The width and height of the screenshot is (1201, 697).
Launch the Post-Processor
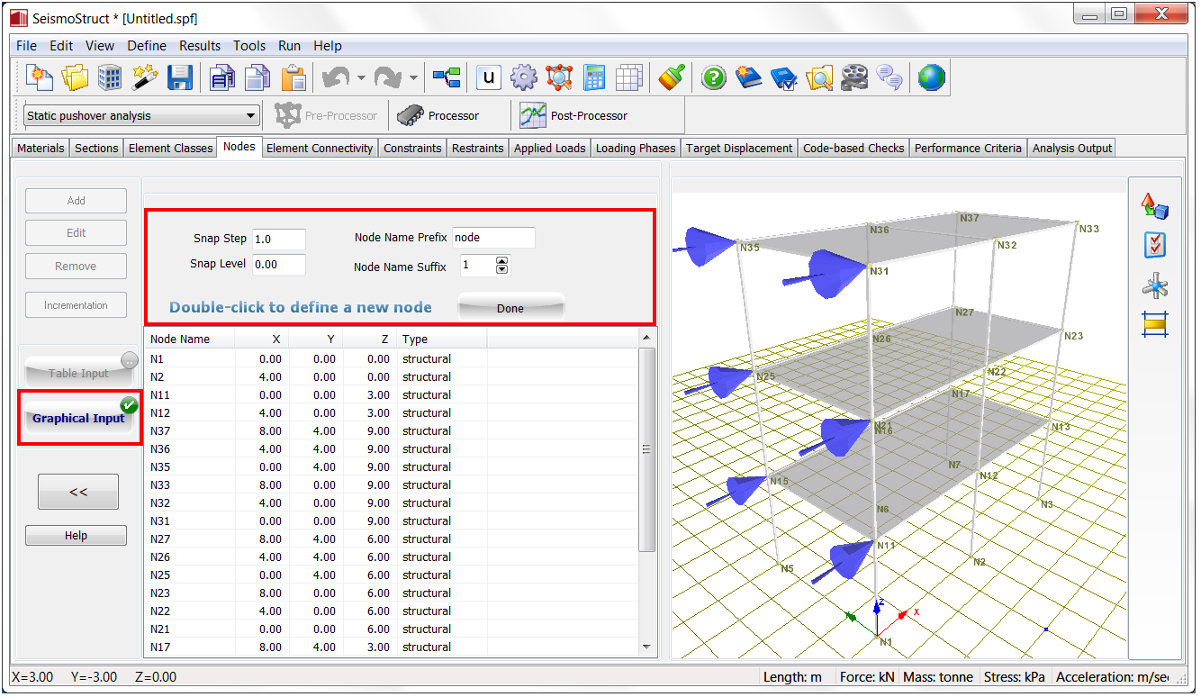click(575, 116)
